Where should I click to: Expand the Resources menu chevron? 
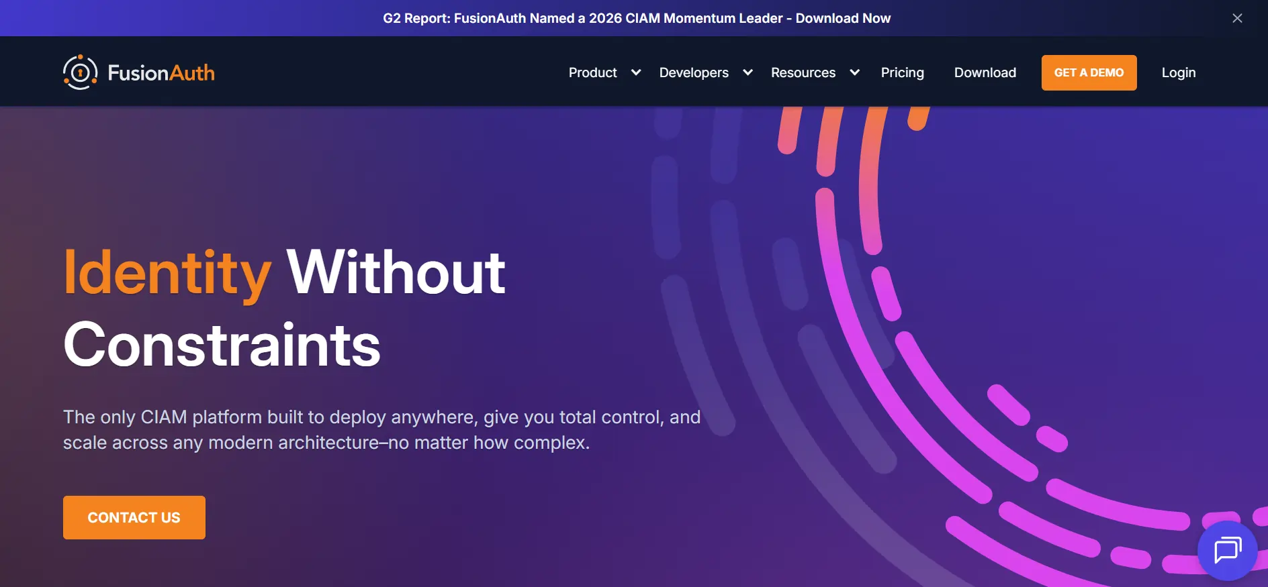[x=855, y=72]
